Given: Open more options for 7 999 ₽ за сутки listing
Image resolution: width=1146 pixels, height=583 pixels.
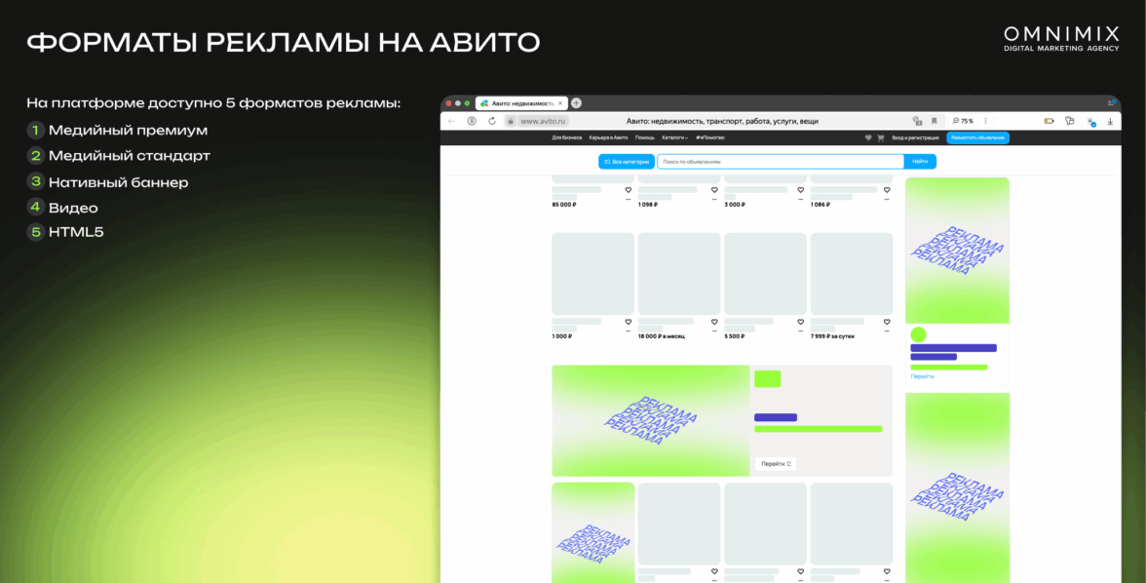Looking at the screenshot, I should (887, 330).
